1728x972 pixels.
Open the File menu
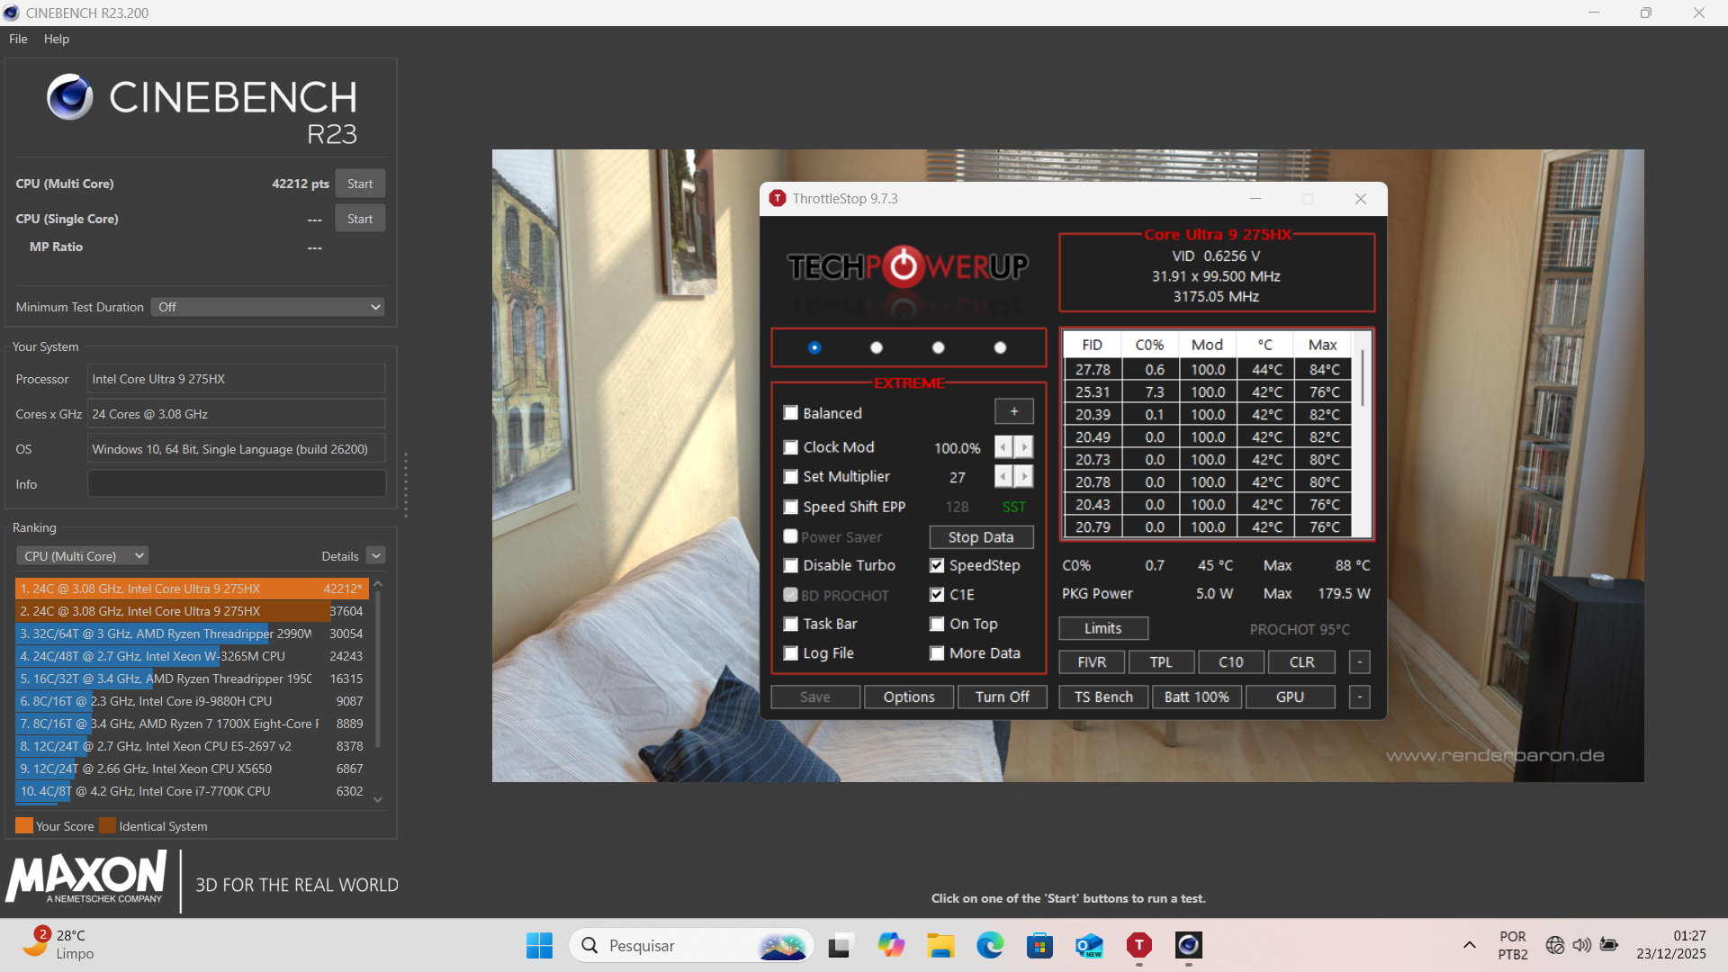pos(18,39)
